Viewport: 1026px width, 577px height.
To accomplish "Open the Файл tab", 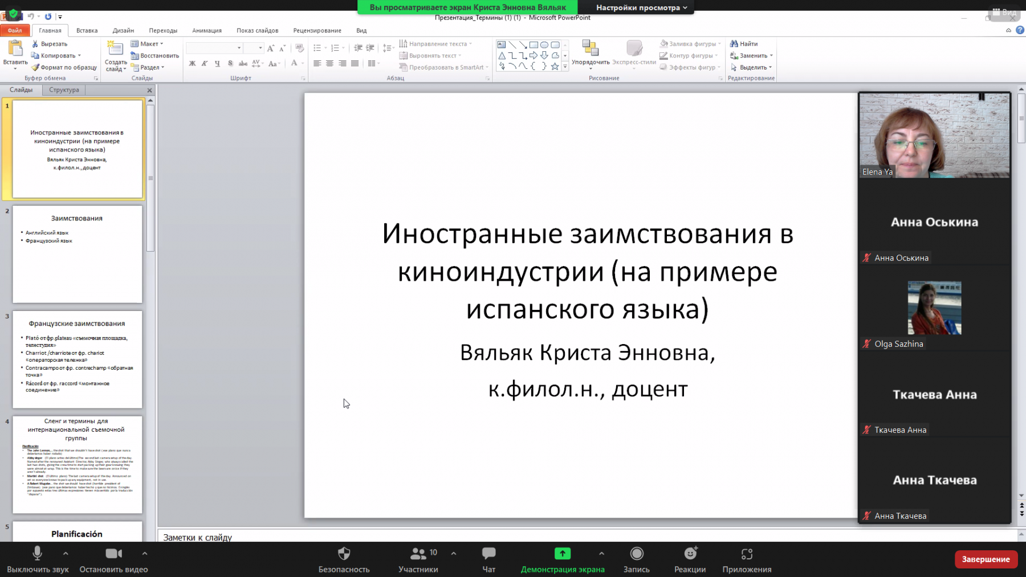I will tap(15, 30).
